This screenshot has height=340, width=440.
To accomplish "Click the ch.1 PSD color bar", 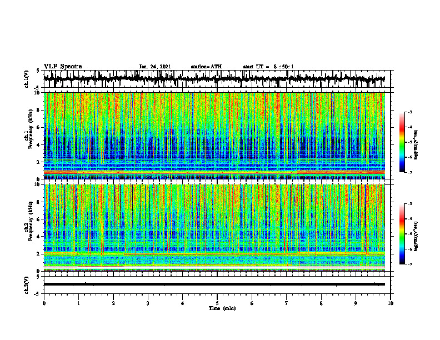I will 402,142.
